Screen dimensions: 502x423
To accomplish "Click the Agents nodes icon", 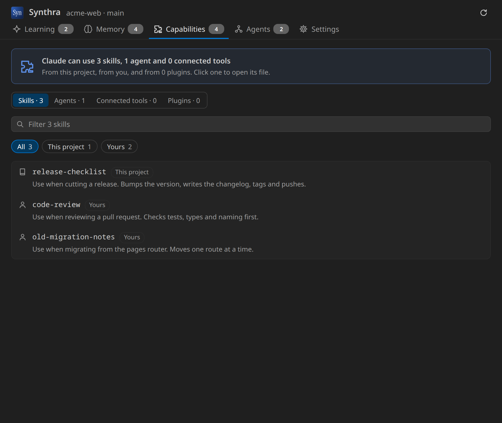I will coord(238,29).
